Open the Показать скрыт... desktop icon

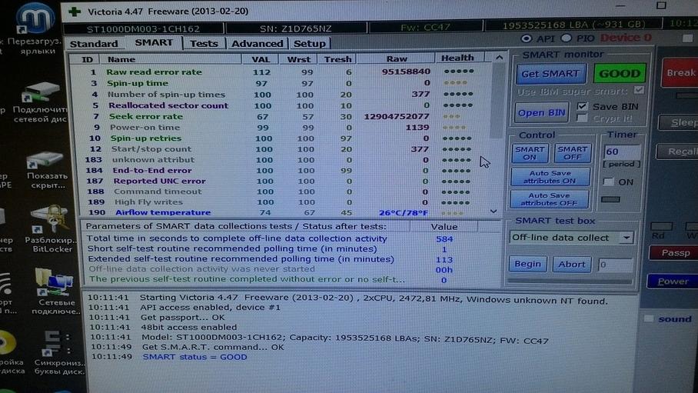click(x=45, y=170)
